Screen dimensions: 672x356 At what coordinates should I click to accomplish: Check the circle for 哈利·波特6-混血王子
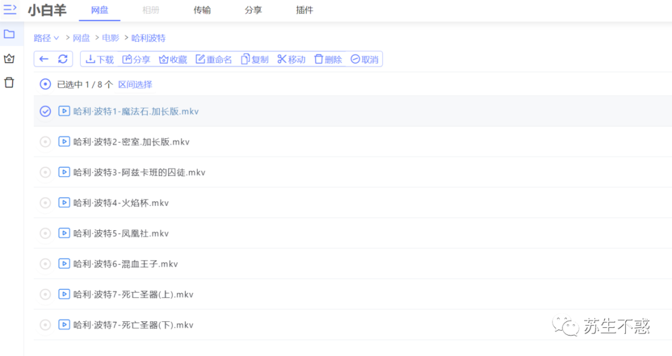point(45,263)
